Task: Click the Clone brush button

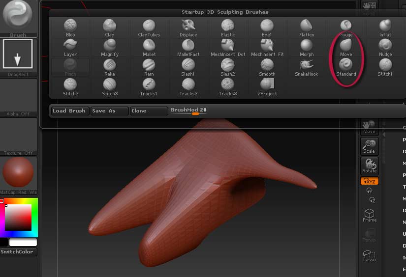Action: point(149,111)
